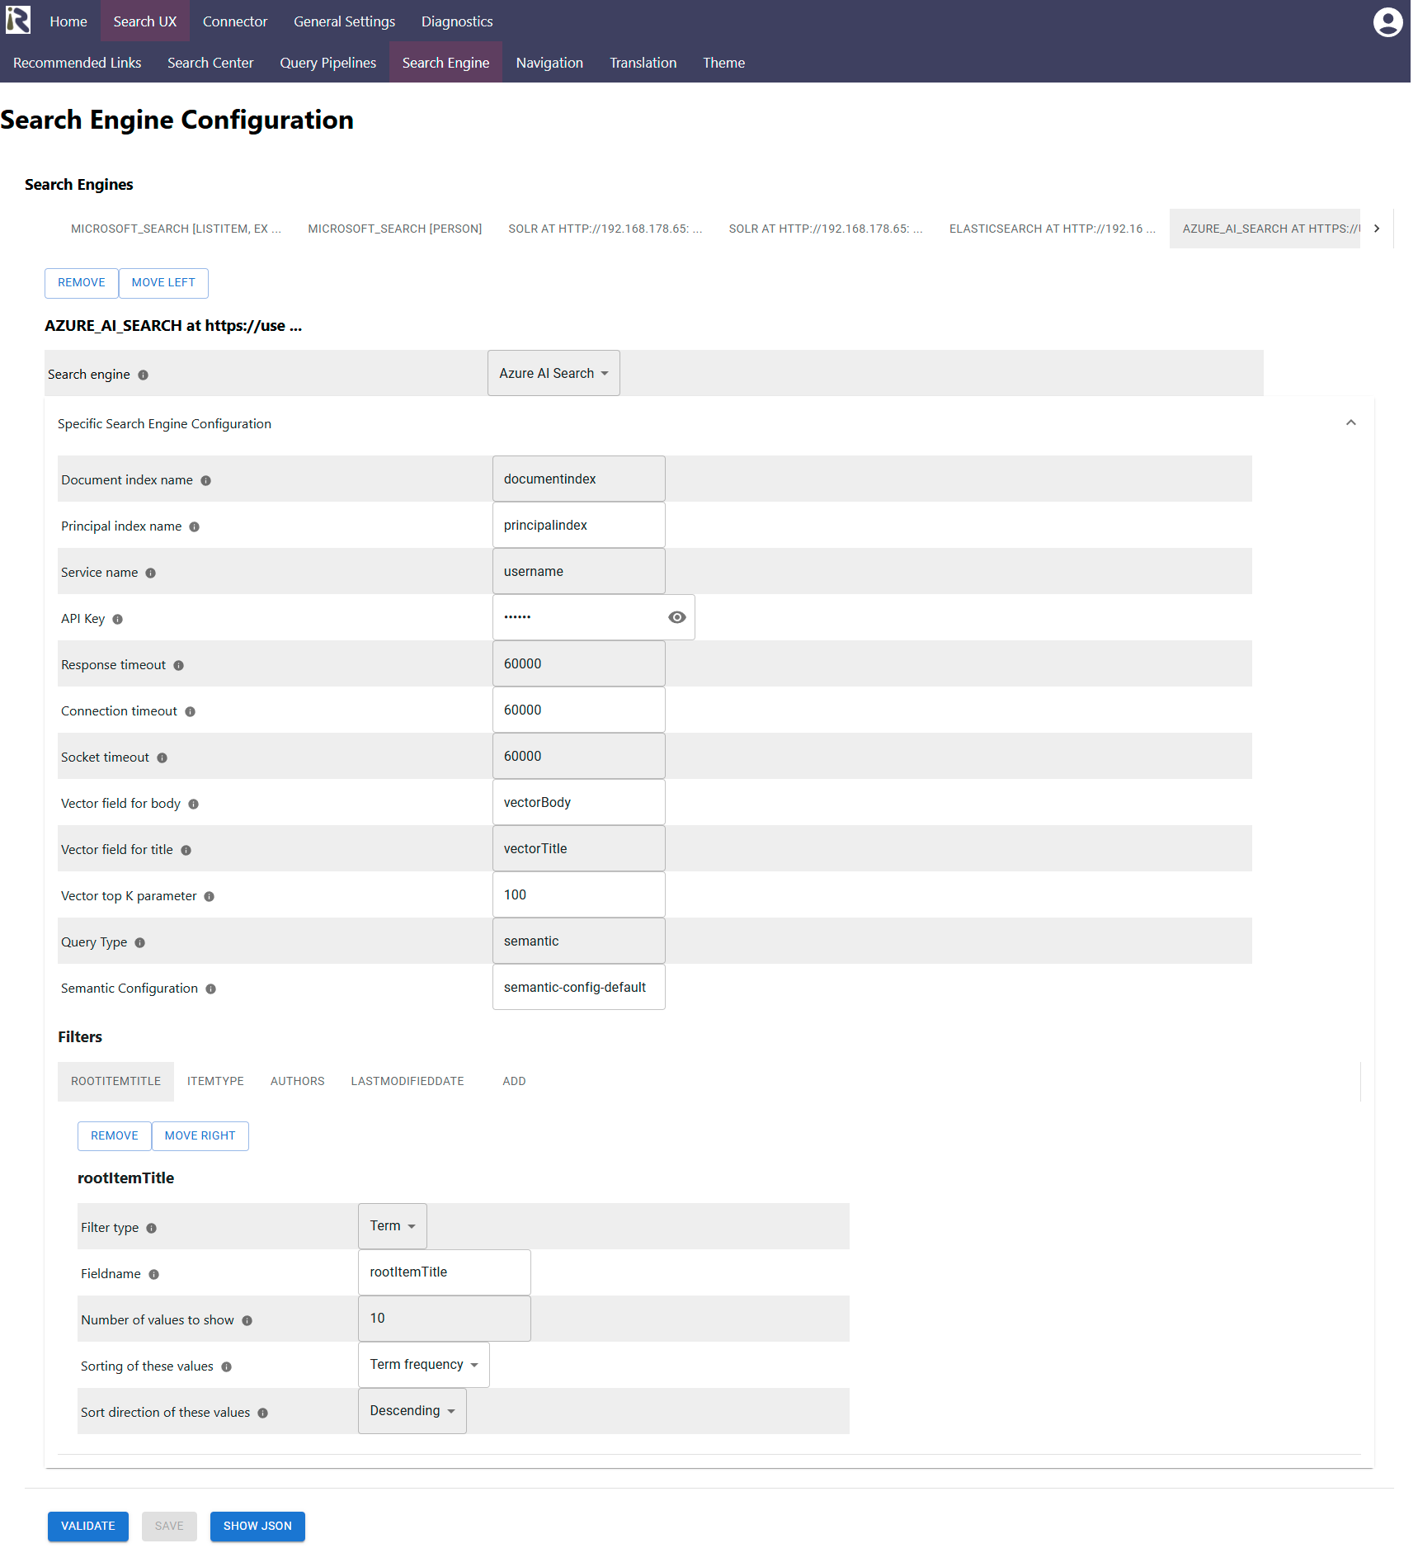
Task: Open the Home menu
Action: [x=68, y=21]
